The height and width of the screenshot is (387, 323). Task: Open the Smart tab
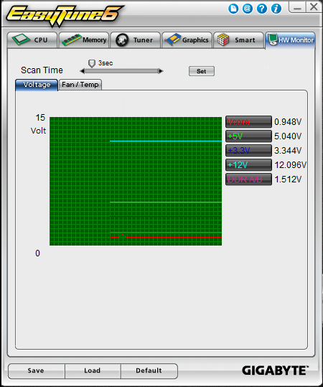[x=238, y=39]
